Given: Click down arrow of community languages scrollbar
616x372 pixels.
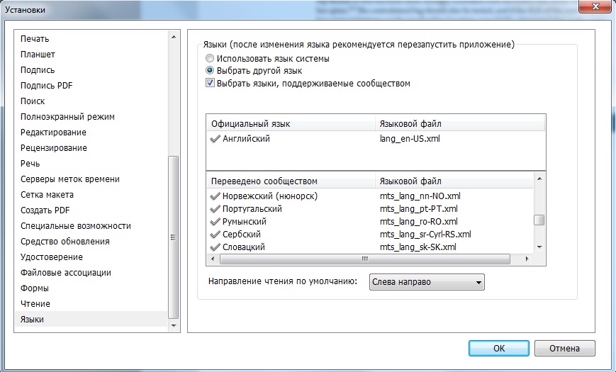Looking at the screenshot, I should (x=539, y=247).
